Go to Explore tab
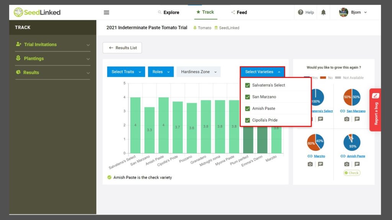The width and height of the screenshot is (392, 220). pyautogui.click(x=168, y=12)
